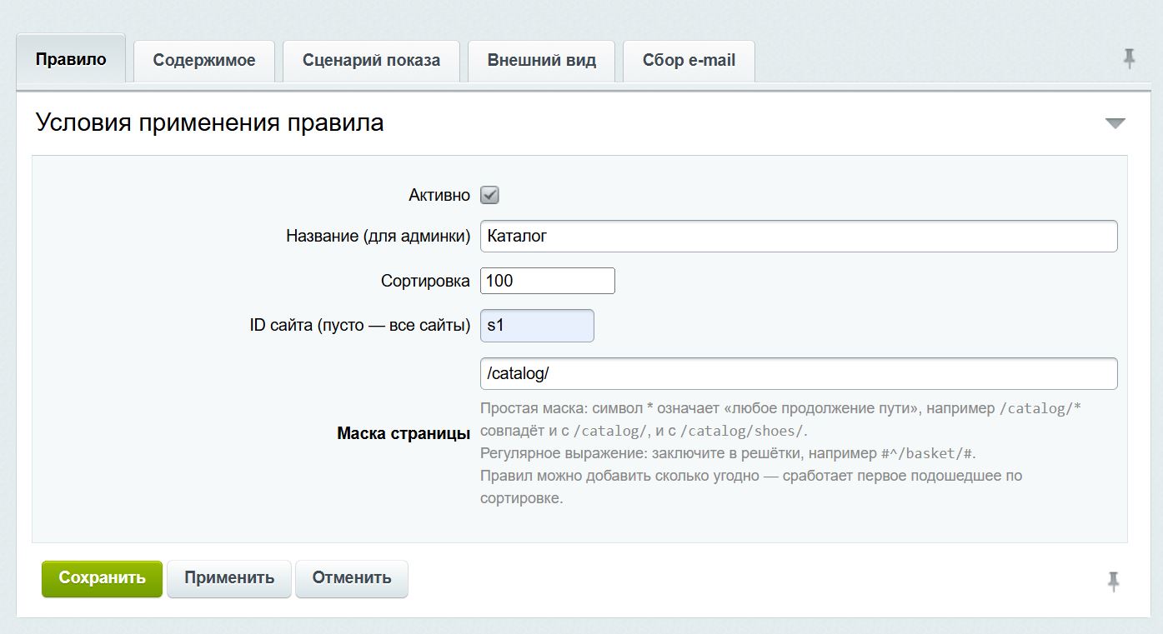Image resolution: width=1163 pixels, height=634 pixels.
Task: Click the Сортировка label
Action: point(426,281)
